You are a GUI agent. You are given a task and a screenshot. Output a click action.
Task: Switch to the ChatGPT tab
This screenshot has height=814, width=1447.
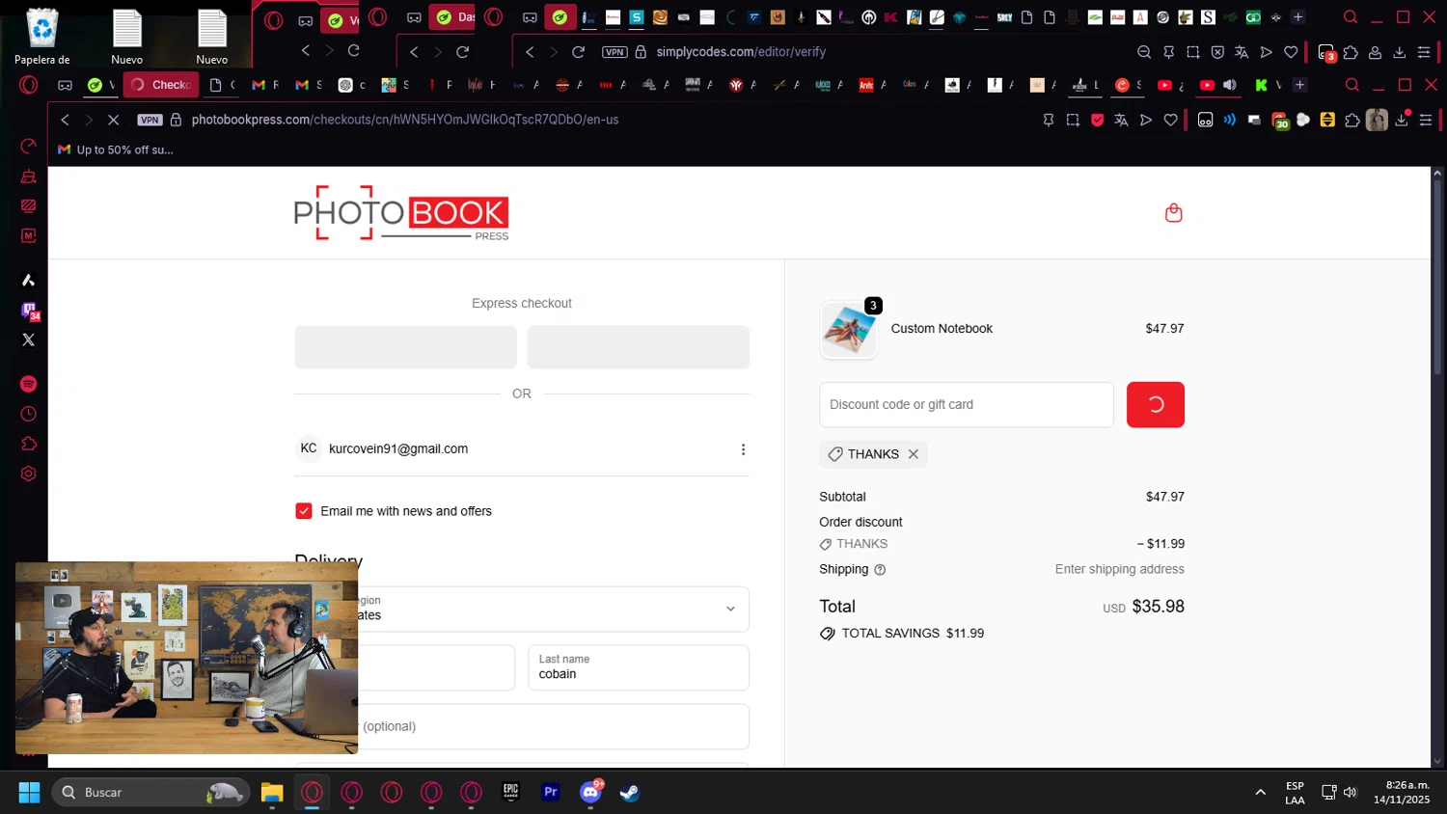point(351,85)
